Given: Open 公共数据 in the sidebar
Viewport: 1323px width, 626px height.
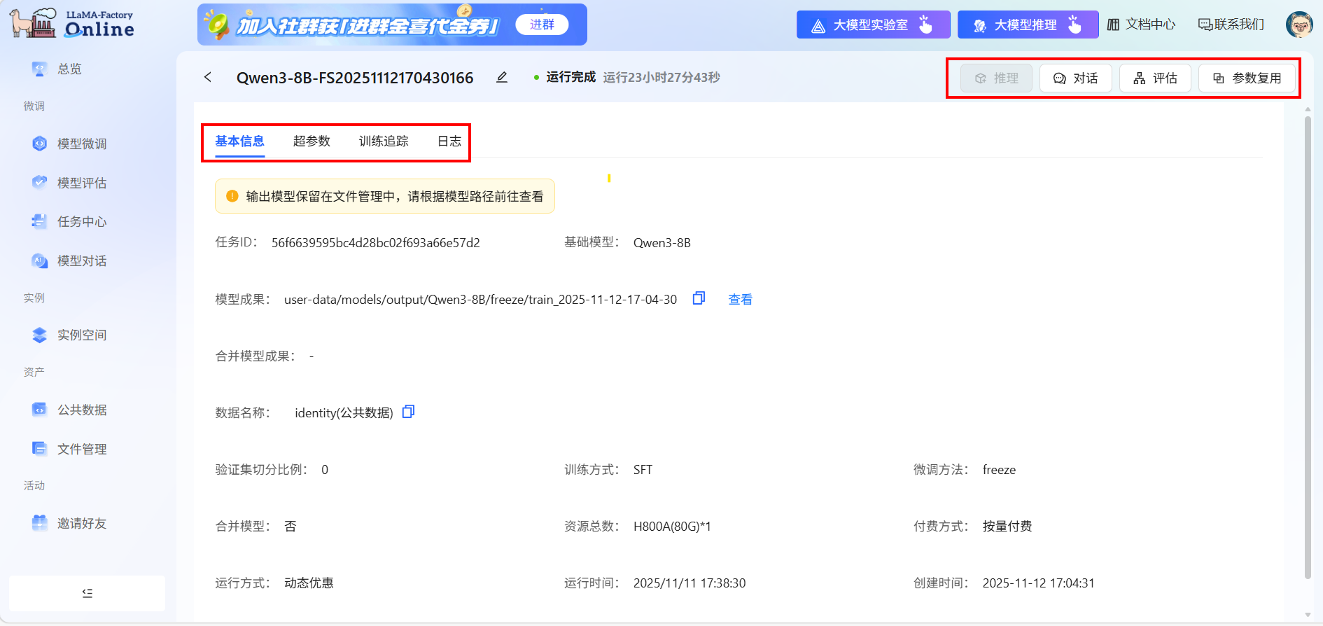Looking at the screenshot, I should click(x=82, y=410).
